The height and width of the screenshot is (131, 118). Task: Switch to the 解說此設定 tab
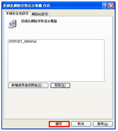(40, 14)
